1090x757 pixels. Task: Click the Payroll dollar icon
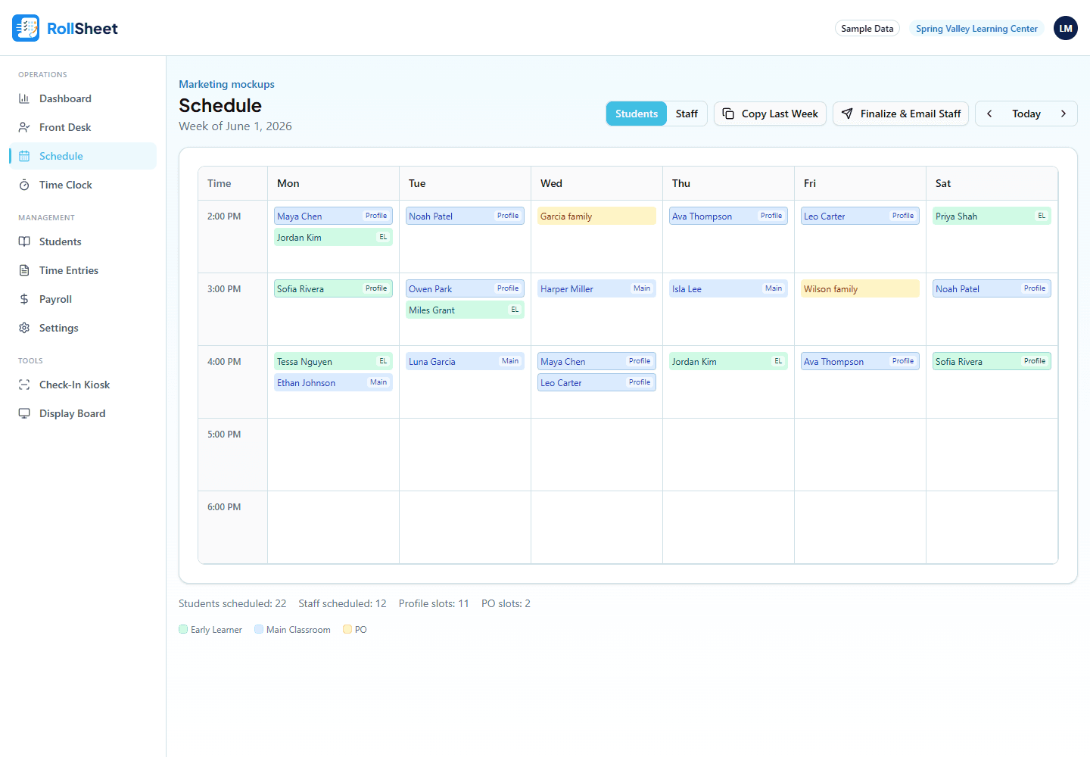pos(24,299)
